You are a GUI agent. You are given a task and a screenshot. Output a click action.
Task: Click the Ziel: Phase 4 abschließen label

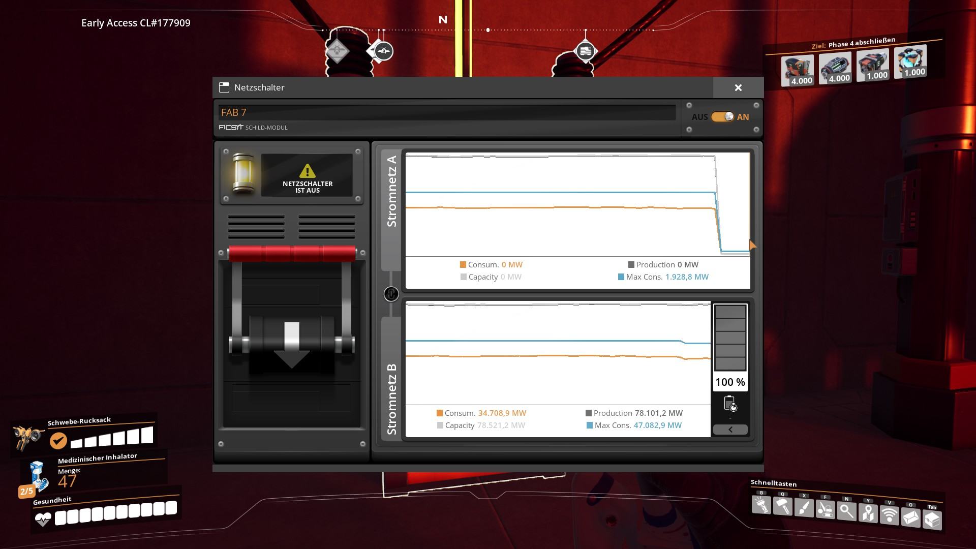[853, 43]
